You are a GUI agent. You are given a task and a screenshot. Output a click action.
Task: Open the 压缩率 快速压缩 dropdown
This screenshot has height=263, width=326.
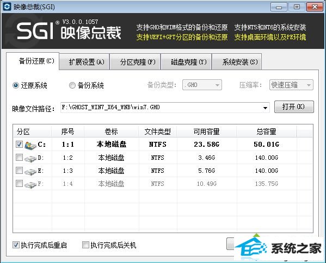(291, 85)
